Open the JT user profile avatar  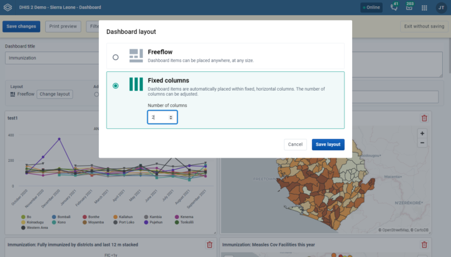pos(441,8)
